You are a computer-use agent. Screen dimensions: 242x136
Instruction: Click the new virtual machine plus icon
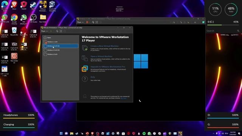(85, 48)
